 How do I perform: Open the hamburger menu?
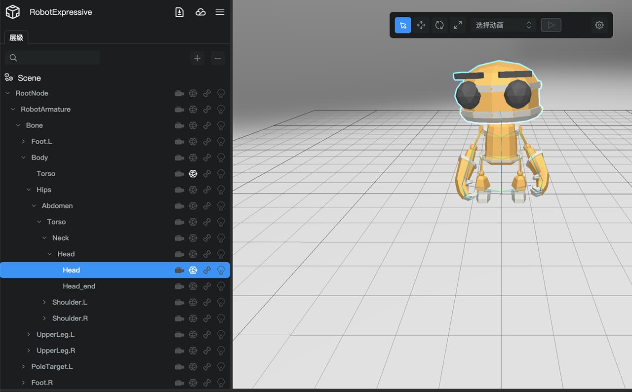[x=220, y=12]
